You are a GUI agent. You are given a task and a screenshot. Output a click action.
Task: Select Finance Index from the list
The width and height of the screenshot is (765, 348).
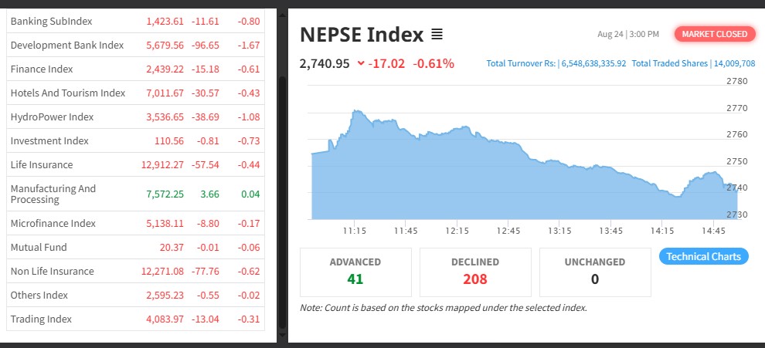click(42, 69)
